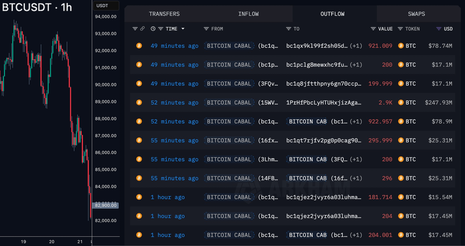Click the first '49 minutes ago' timestamp
Viewport: 465px width, 246px height.
[x=174, y=46]
